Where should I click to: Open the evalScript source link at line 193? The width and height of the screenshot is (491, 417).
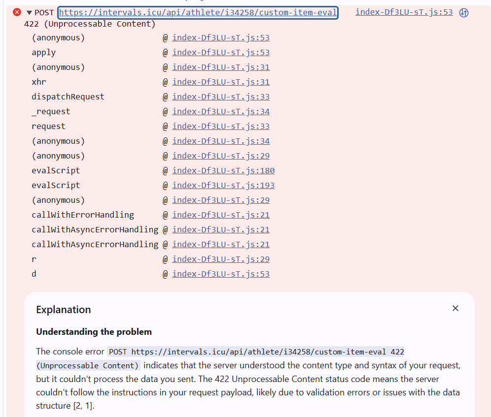pos(223,186)
